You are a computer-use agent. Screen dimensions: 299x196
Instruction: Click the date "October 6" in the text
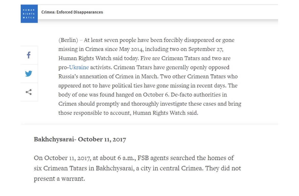point(156,95)
